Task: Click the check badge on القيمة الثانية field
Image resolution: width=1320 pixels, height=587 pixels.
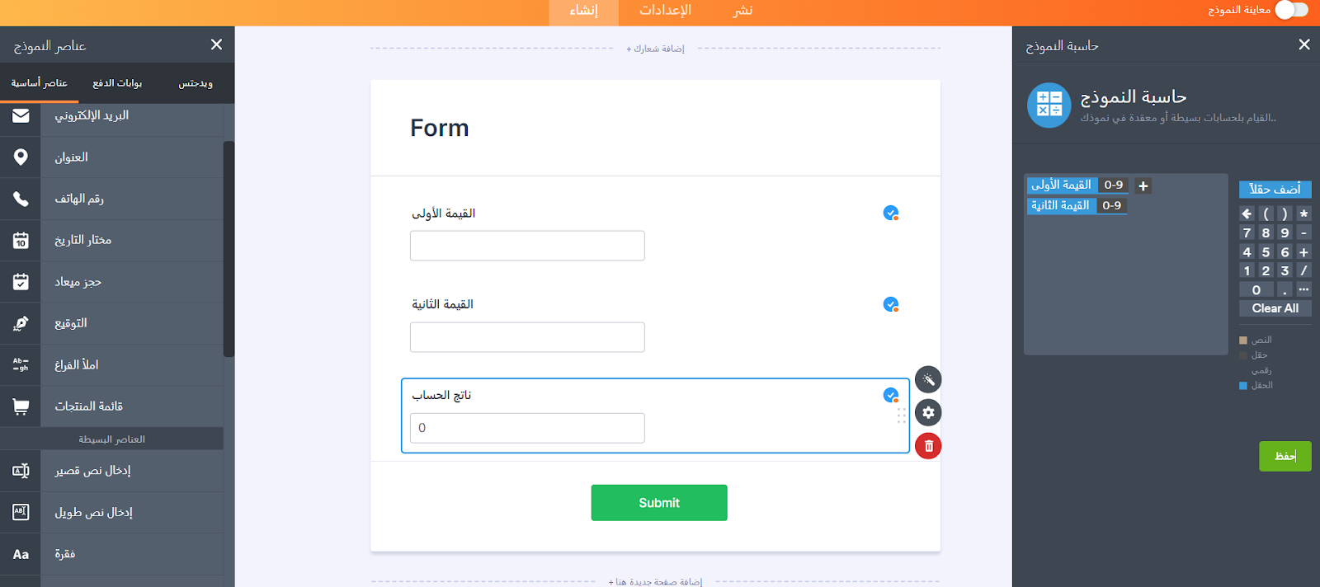Action: (891, 304)
